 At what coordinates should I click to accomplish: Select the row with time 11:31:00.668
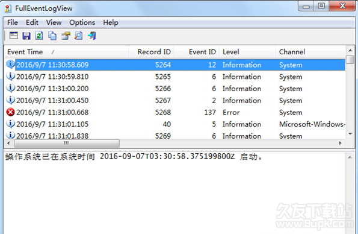[x=175, y=112]
